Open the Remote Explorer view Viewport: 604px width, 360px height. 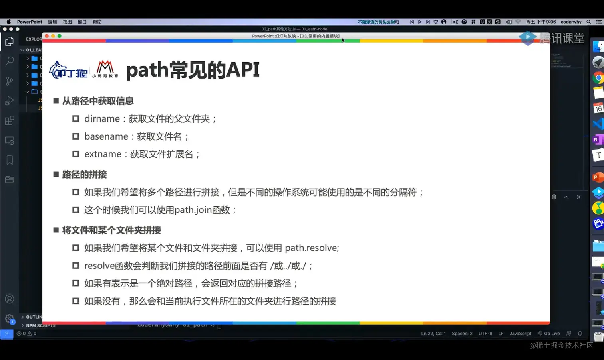point(10,141)
